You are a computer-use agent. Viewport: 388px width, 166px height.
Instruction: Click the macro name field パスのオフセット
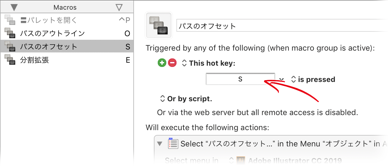(282, 26)
